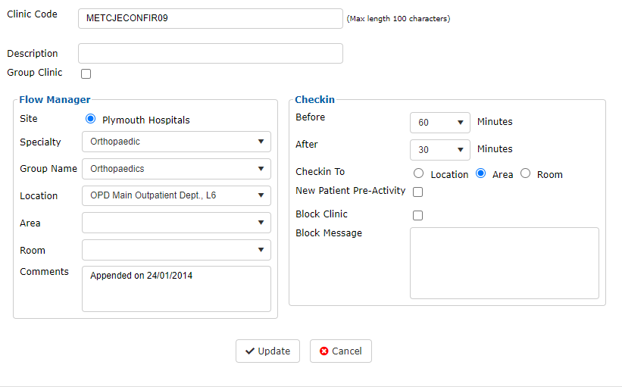622x387 pixels.
Task: Click inside the Comments text area
Action: click(177, 289)
